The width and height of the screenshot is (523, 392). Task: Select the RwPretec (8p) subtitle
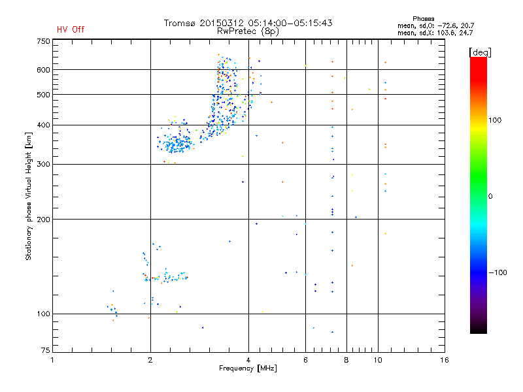[248, 31]
